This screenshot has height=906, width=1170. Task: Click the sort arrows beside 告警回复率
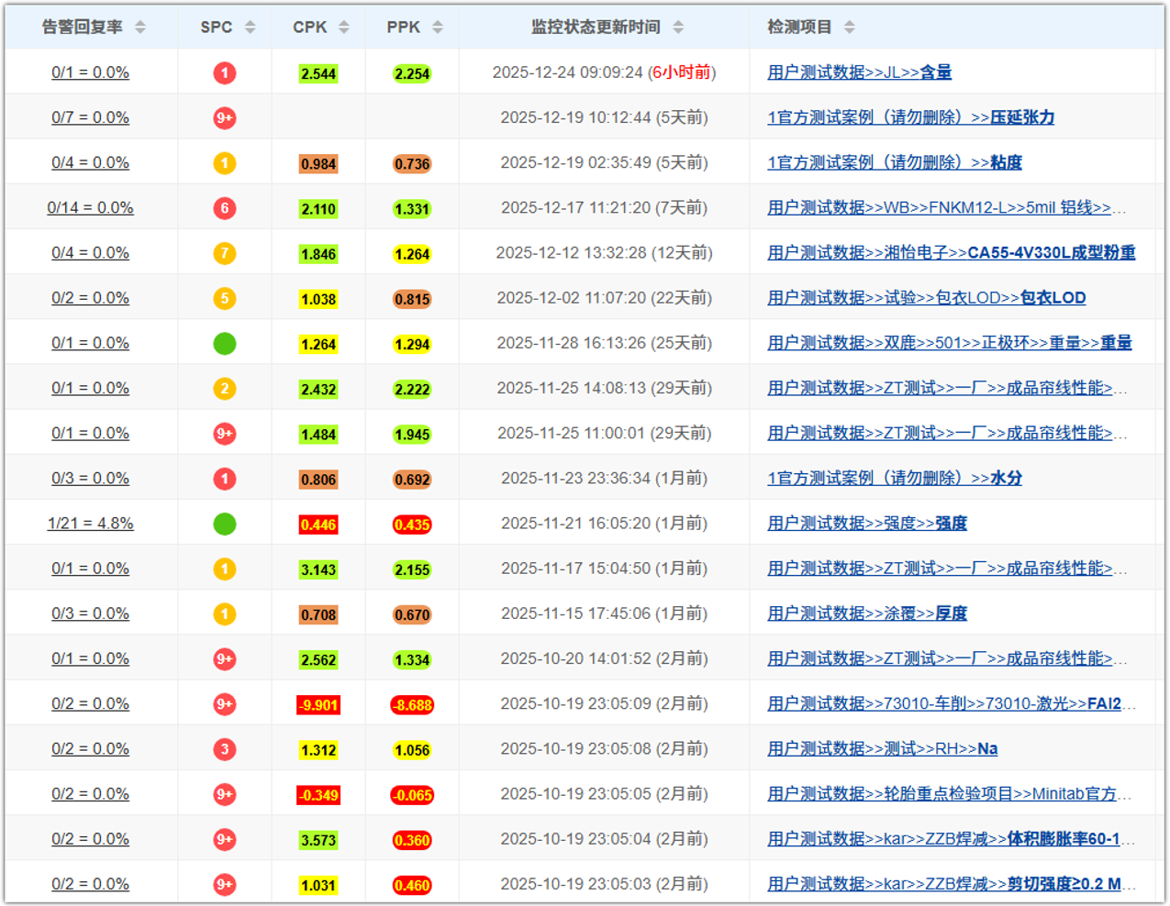[140, 28]
